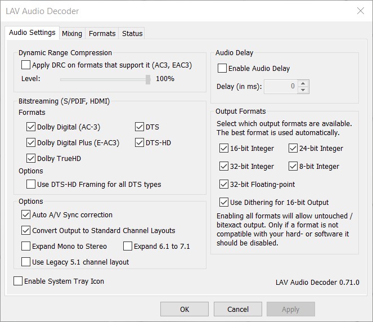Viewport: 373px width, 322px height.
Task: Enable DTS-HD Framing for all DTS types
Action: click(31, 184)
